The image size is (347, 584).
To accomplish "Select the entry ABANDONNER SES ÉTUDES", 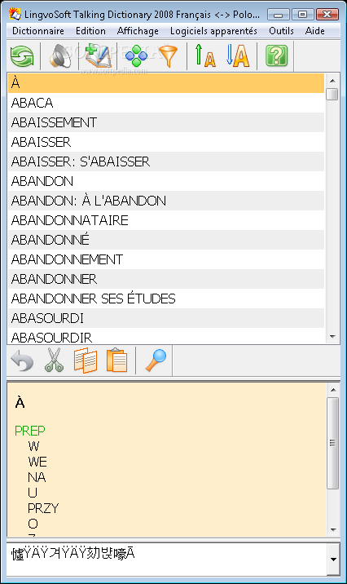I will click(166, 299).
